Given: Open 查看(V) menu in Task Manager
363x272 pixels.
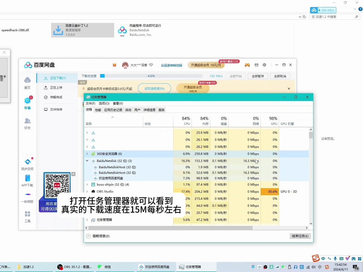Looking at the screenshot, I should pyautogui.click(x=118, y=104).
